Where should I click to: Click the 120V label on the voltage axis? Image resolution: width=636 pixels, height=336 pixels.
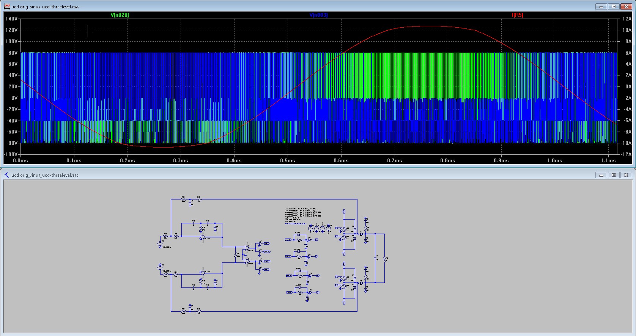[11, 30]
